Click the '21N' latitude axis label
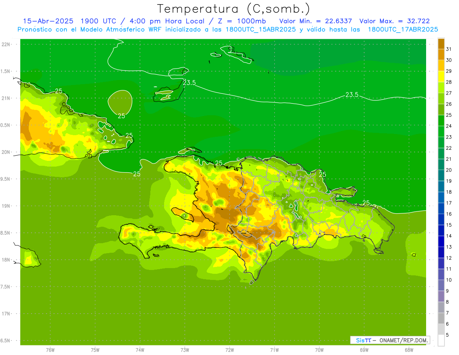 6,98
